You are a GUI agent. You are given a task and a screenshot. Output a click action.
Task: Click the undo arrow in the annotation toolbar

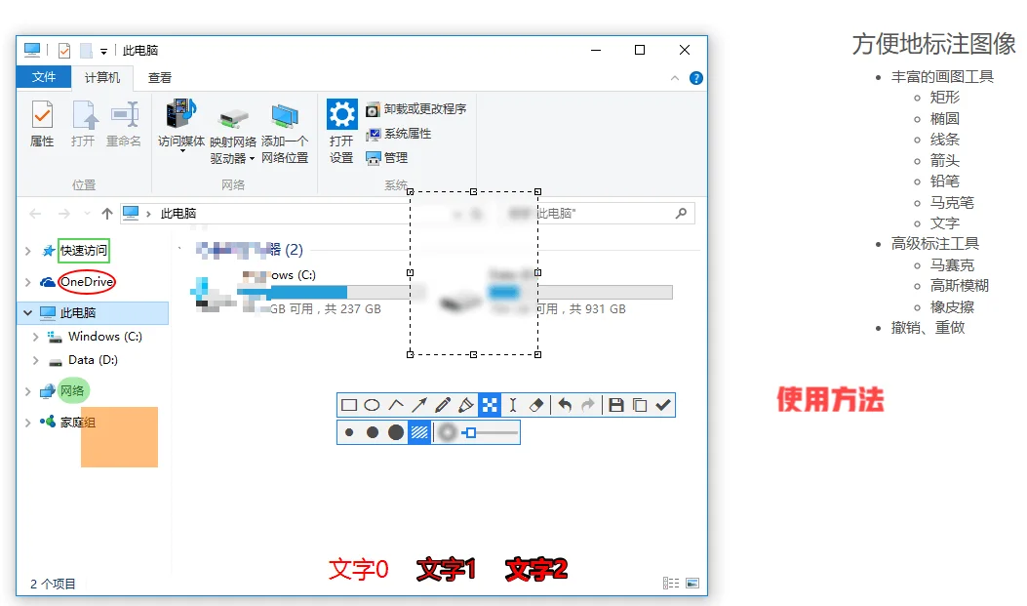(565, 405)
